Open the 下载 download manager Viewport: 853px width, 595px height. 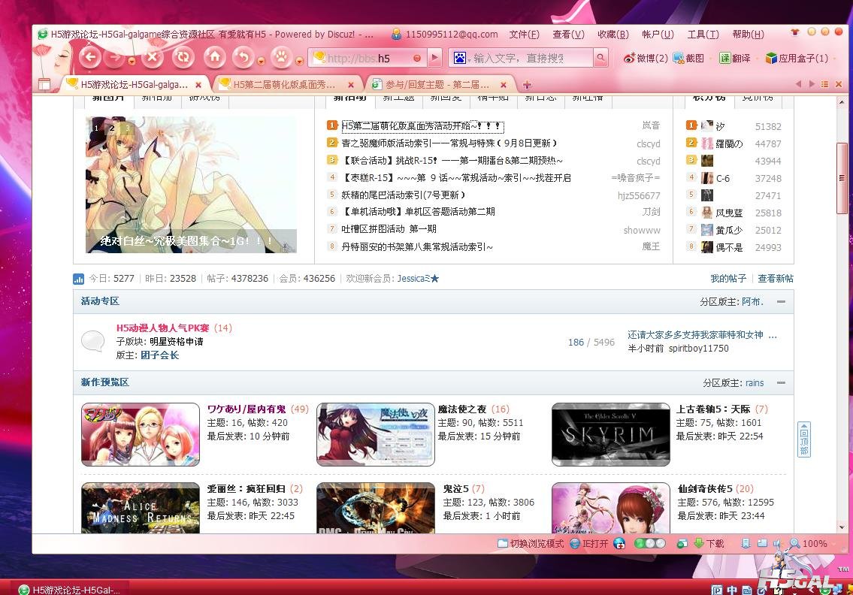pyautogui.click(x=709, y=543)
